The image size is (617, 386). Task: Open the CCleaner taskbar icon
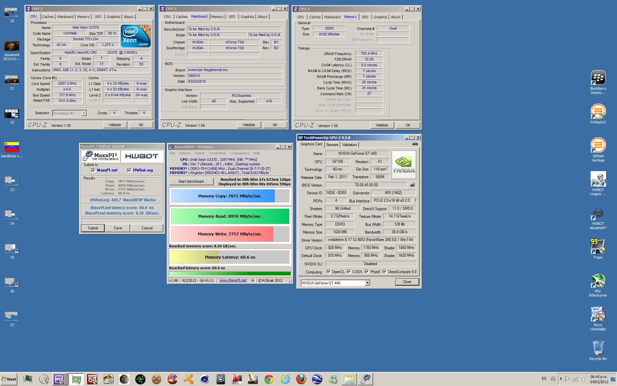click(x=173, y=379)
